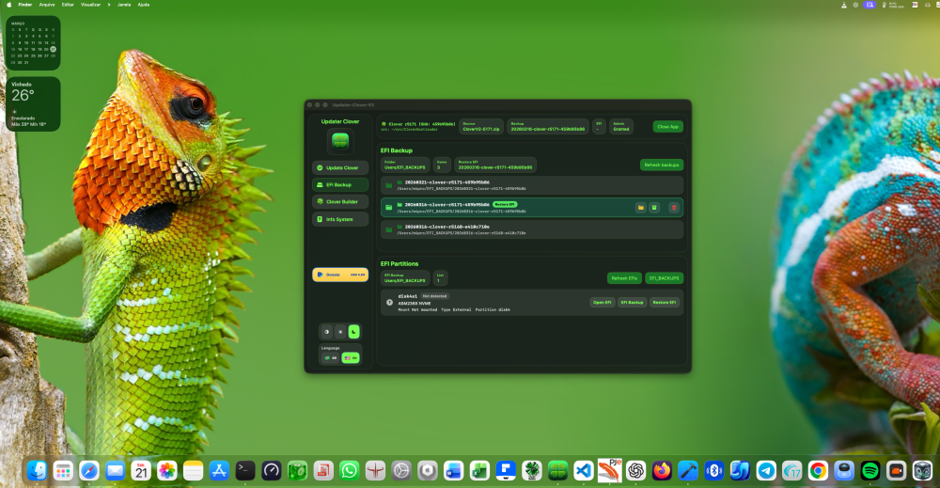Screen dimensions: 940x488
Task: Open Spotify from the dock
Action: (x=869, y=471)
